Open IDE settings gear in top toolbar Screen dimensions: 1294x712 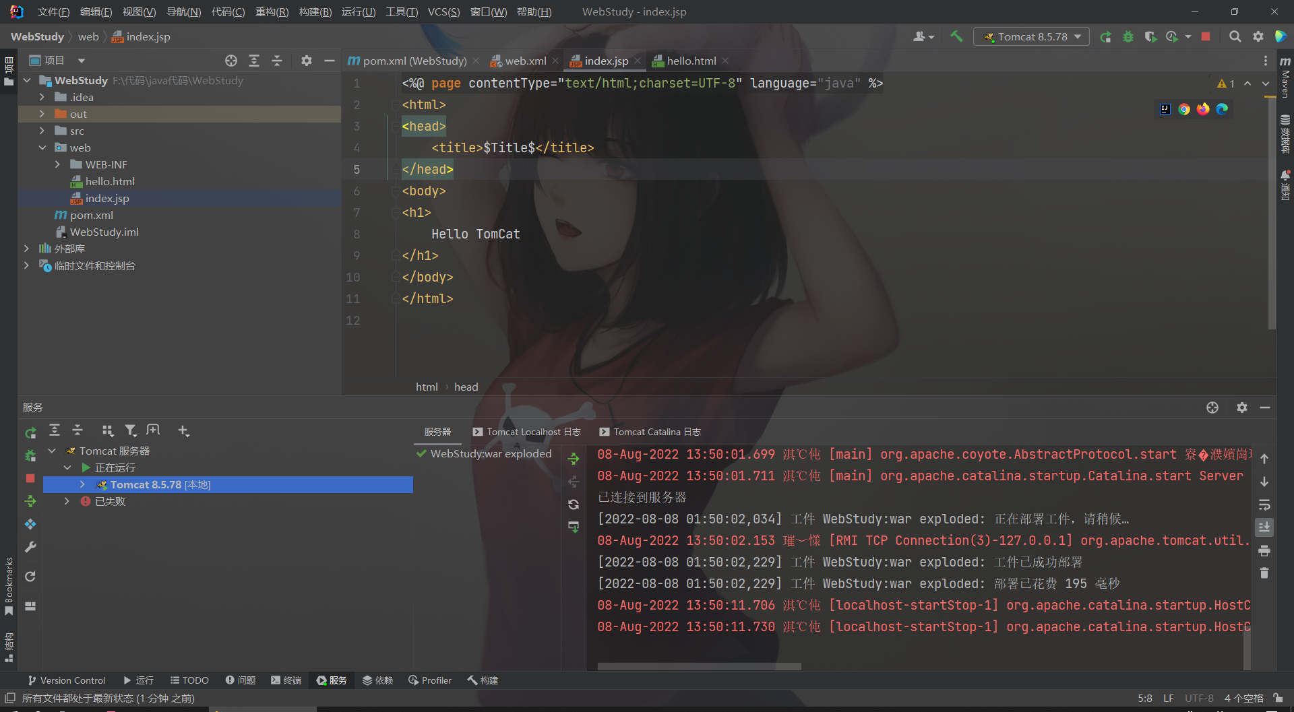(1258, 36)
